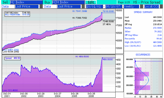Click the Page 1/25 indicator
This screenshot has height=98, width=164.
(124, 2)
